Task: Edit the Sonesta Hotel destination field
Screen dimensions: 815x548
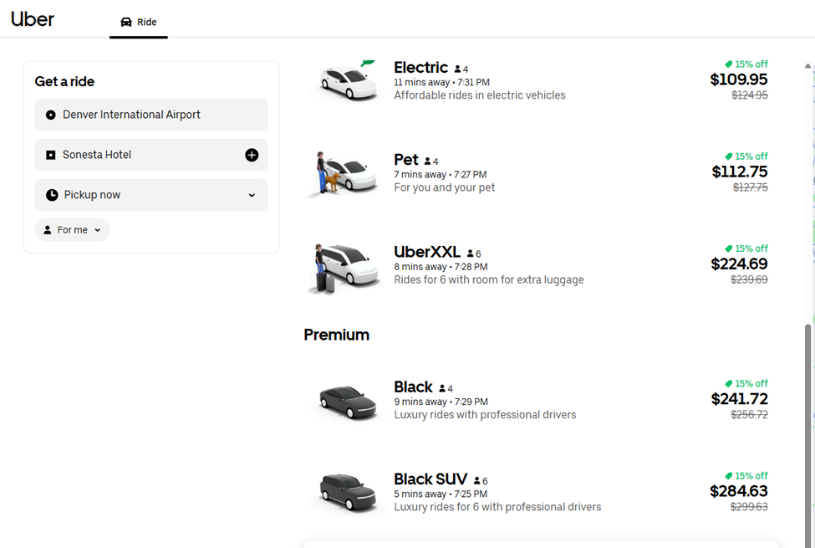Action: (x=142, y=155)
